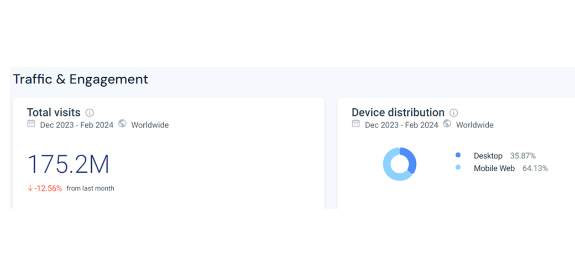This screenshot has height=276, width=575.
Task: Click the Mobile Web legend color dot
Action: pyautogui.click(x=458, y=167)
